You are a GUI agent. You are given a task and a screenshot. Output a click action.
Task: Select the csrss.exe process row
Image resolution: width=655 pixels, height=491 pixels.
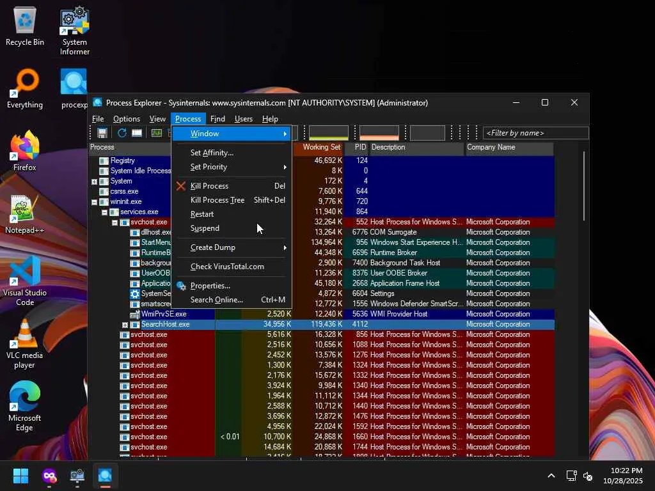[x=322, y=192]
